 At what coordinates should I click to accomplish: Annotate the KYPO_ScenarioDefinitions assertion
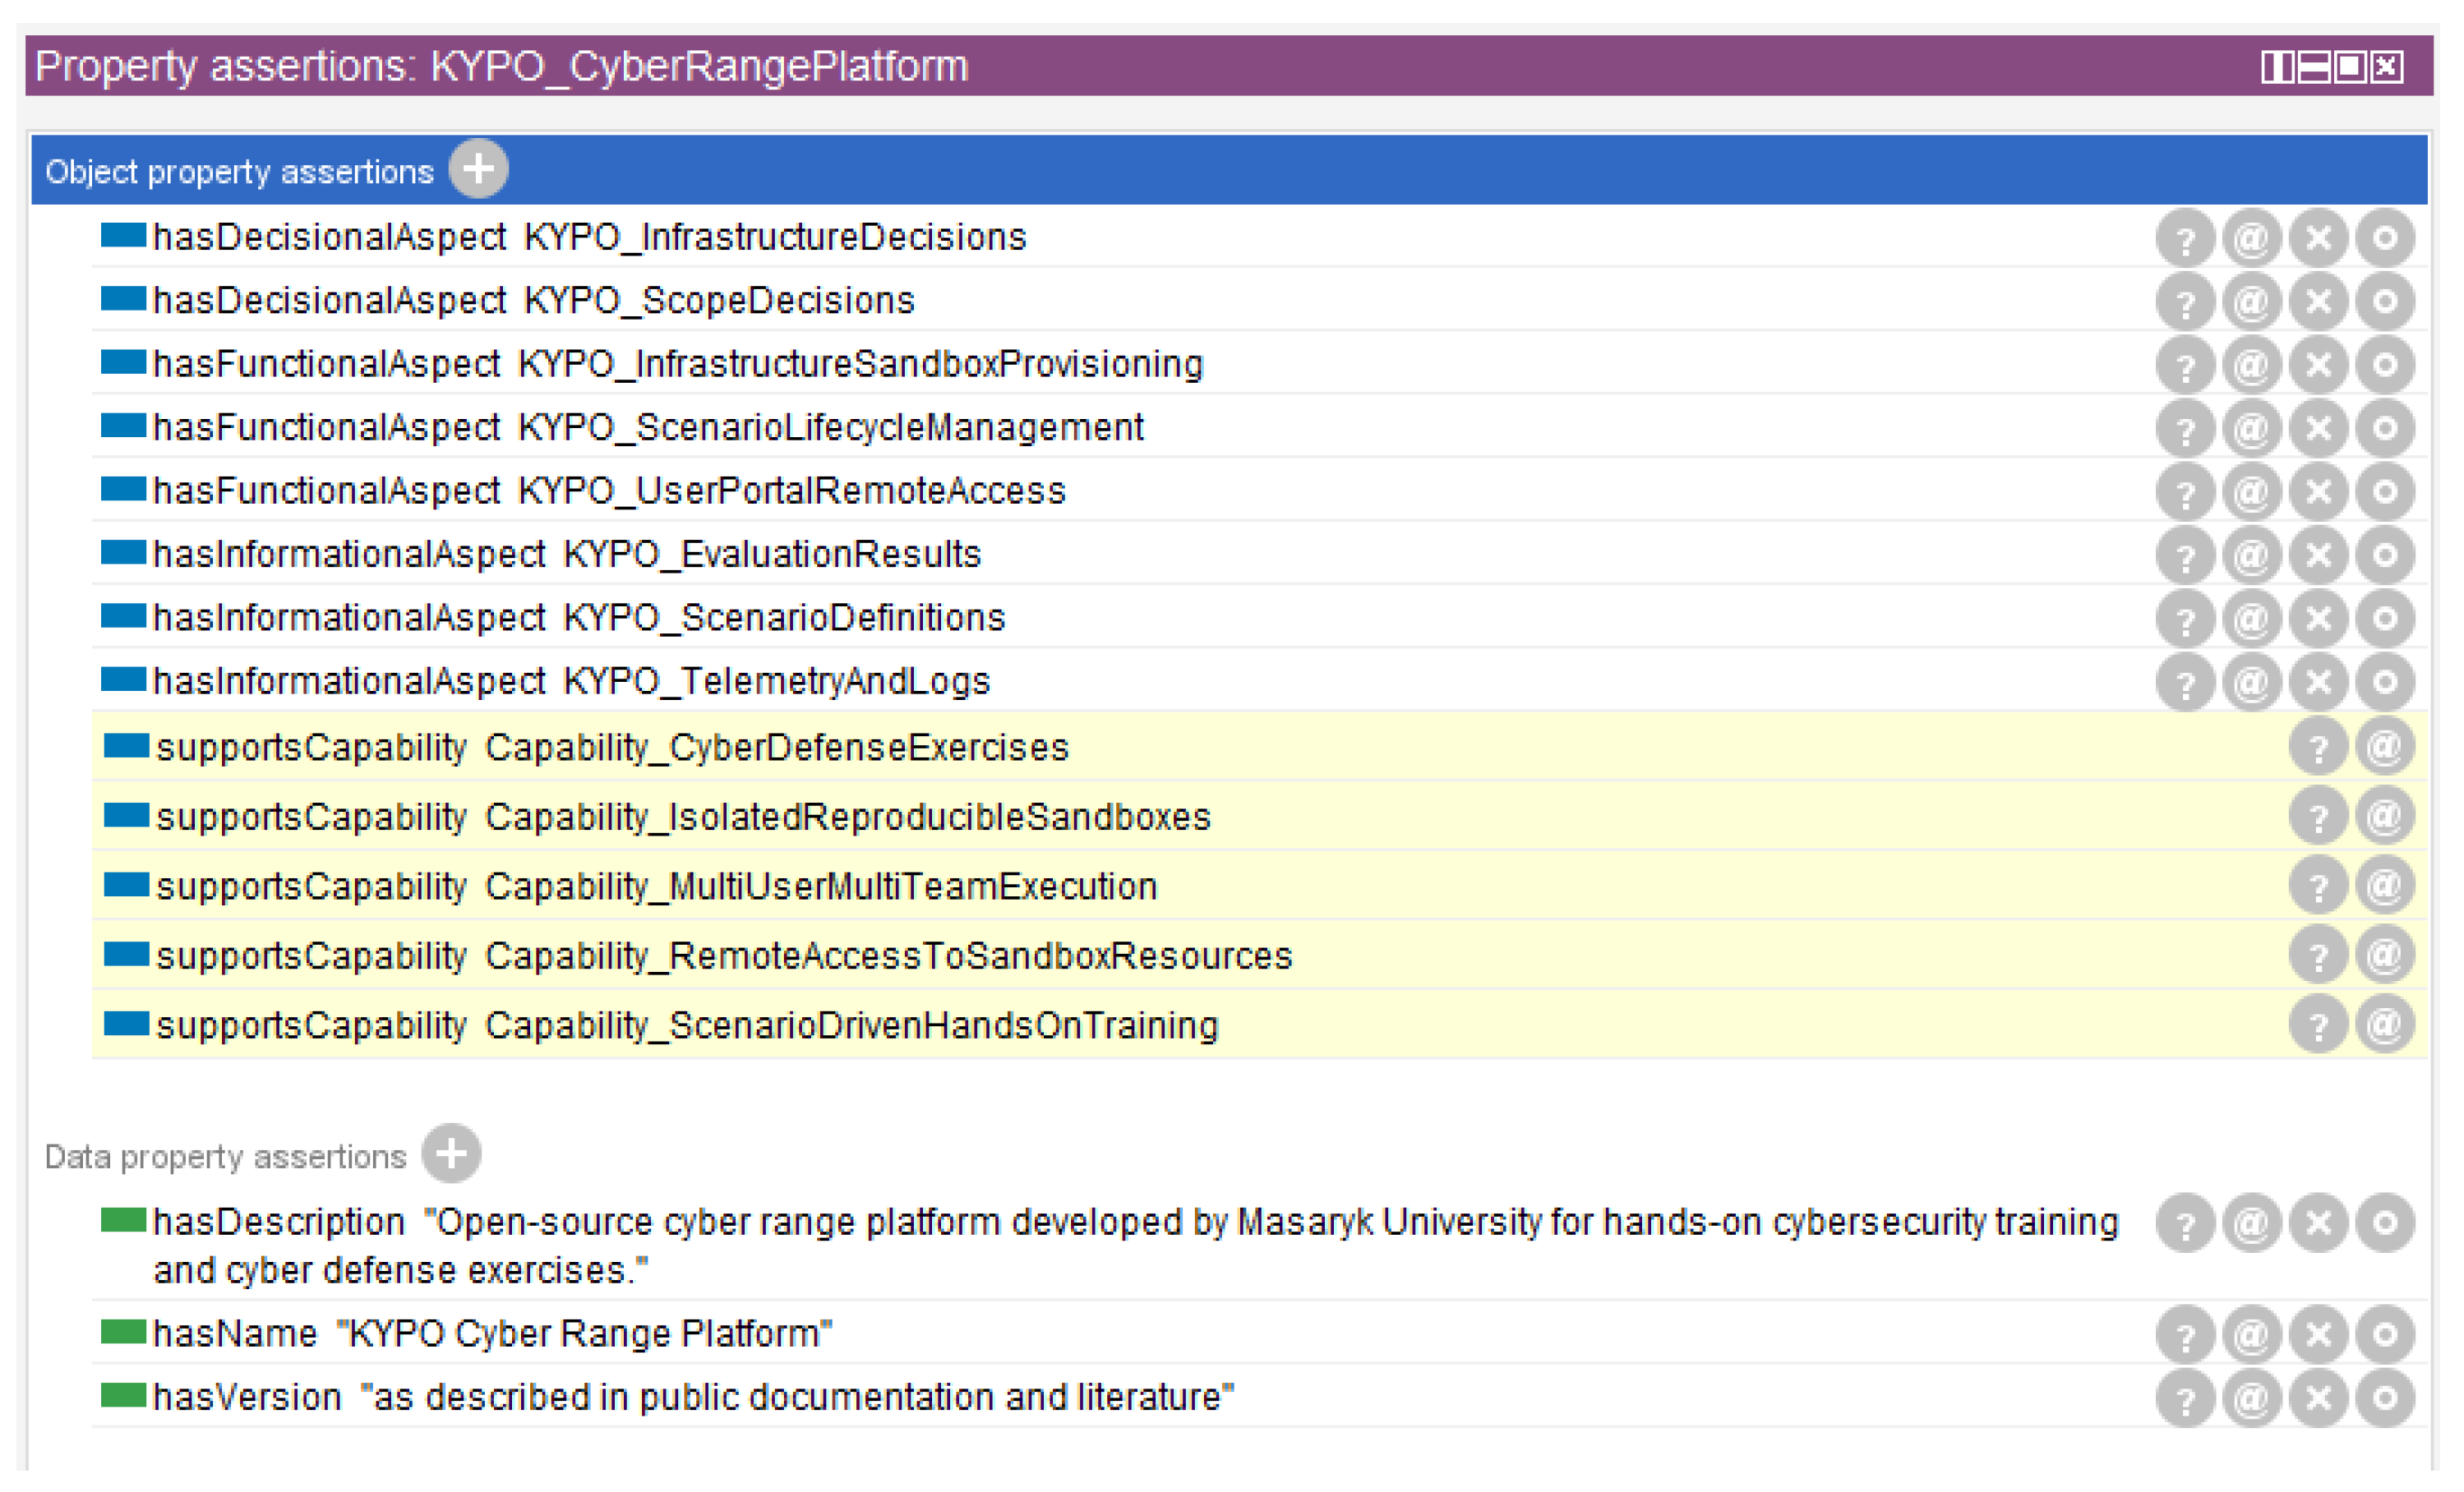(x=2252, y=619)
